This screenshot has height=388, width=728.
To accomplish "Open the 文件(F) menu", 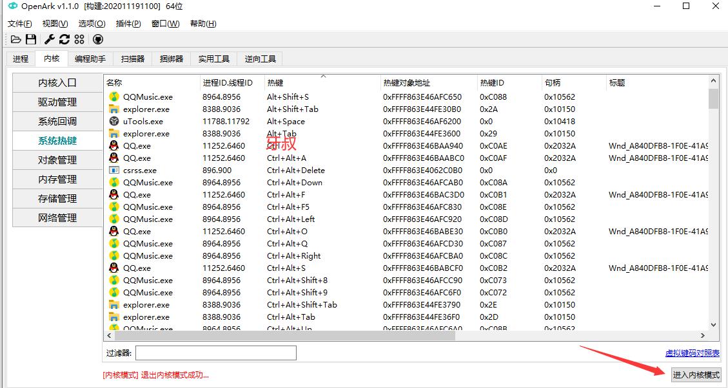I will coord(20,24).
